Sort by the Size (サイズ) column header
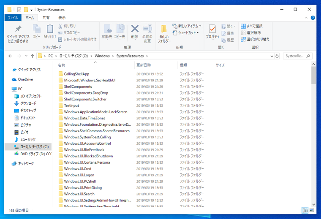 click(226, 65)
